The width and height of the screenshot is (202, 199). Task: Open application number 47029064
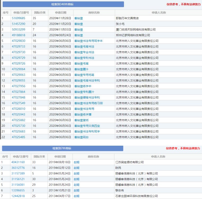18,69
